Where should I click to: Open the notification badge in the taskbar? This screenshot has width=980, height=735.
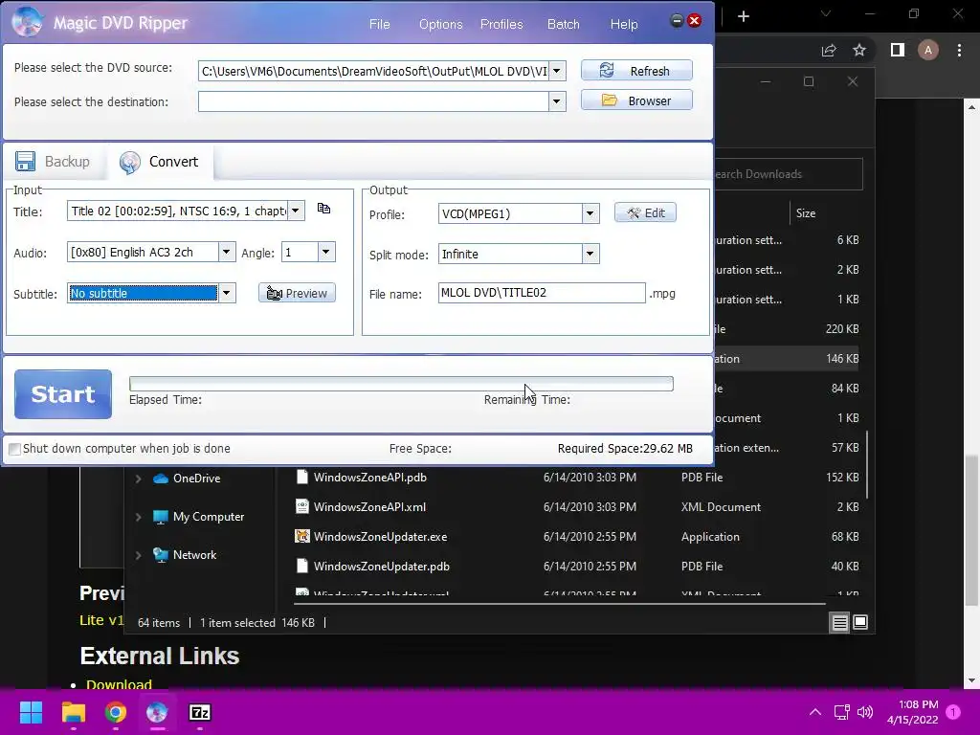pos(953,712)
